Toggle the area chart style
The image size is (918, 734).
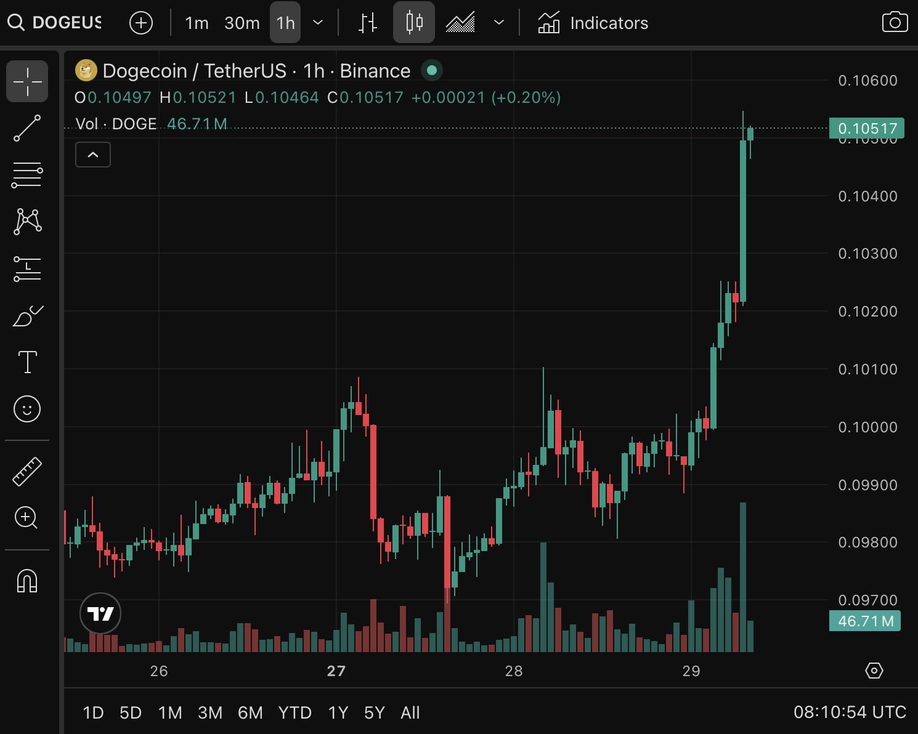[x=460, y=22]
